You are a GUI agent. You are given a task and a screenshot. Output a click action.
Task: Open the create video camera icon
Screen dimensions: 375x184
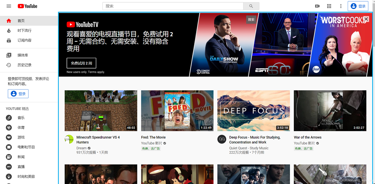pos(317,6)
